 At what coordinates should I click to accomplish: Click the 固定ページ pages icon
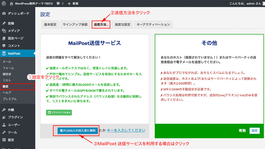click(x=4, y=38)
